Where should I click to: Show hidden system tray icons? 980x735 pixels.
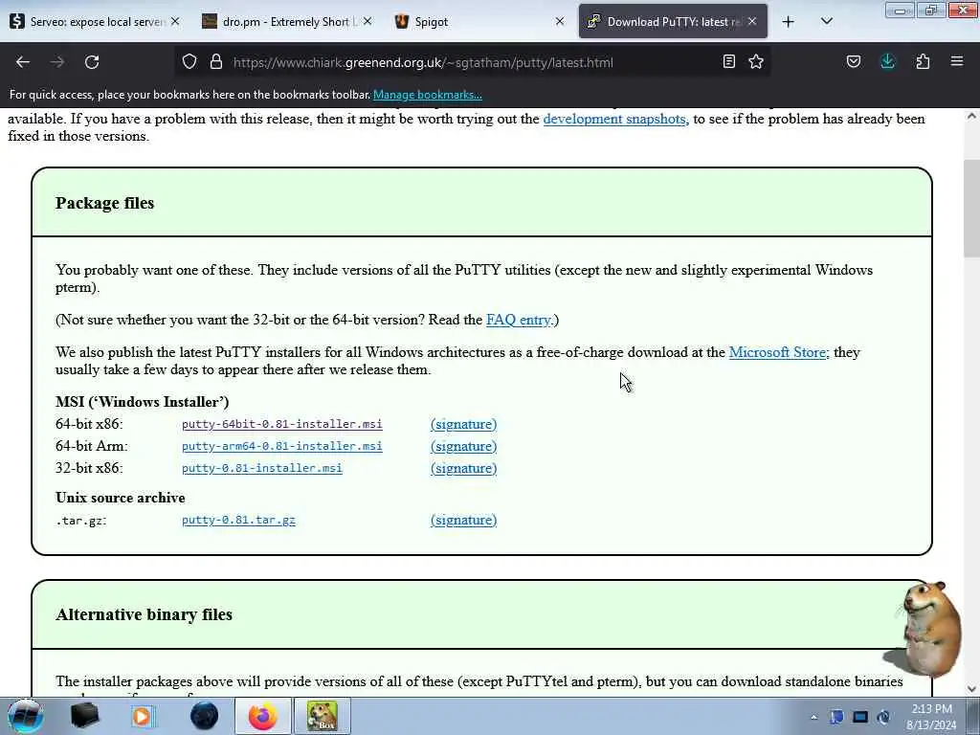pos(813,717)
